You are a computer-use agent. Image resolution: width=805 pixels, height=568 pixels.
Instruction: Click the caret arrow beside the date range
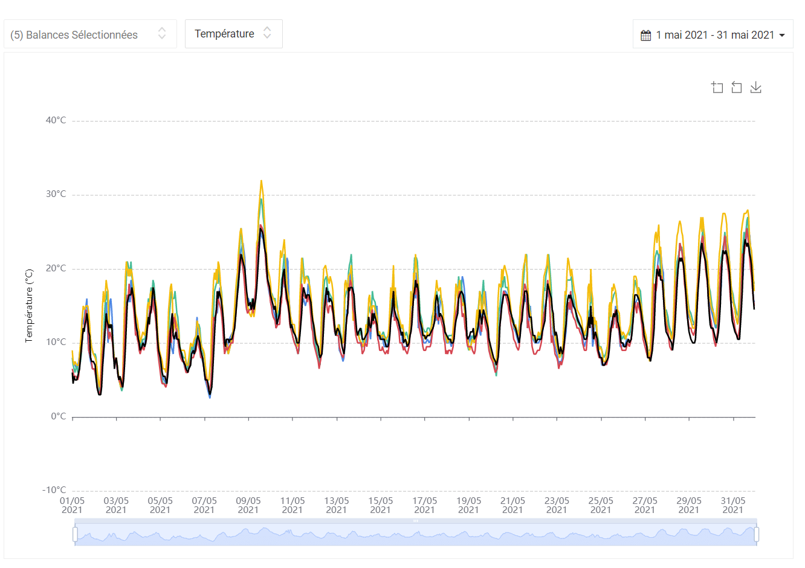[x=782, y=35]
